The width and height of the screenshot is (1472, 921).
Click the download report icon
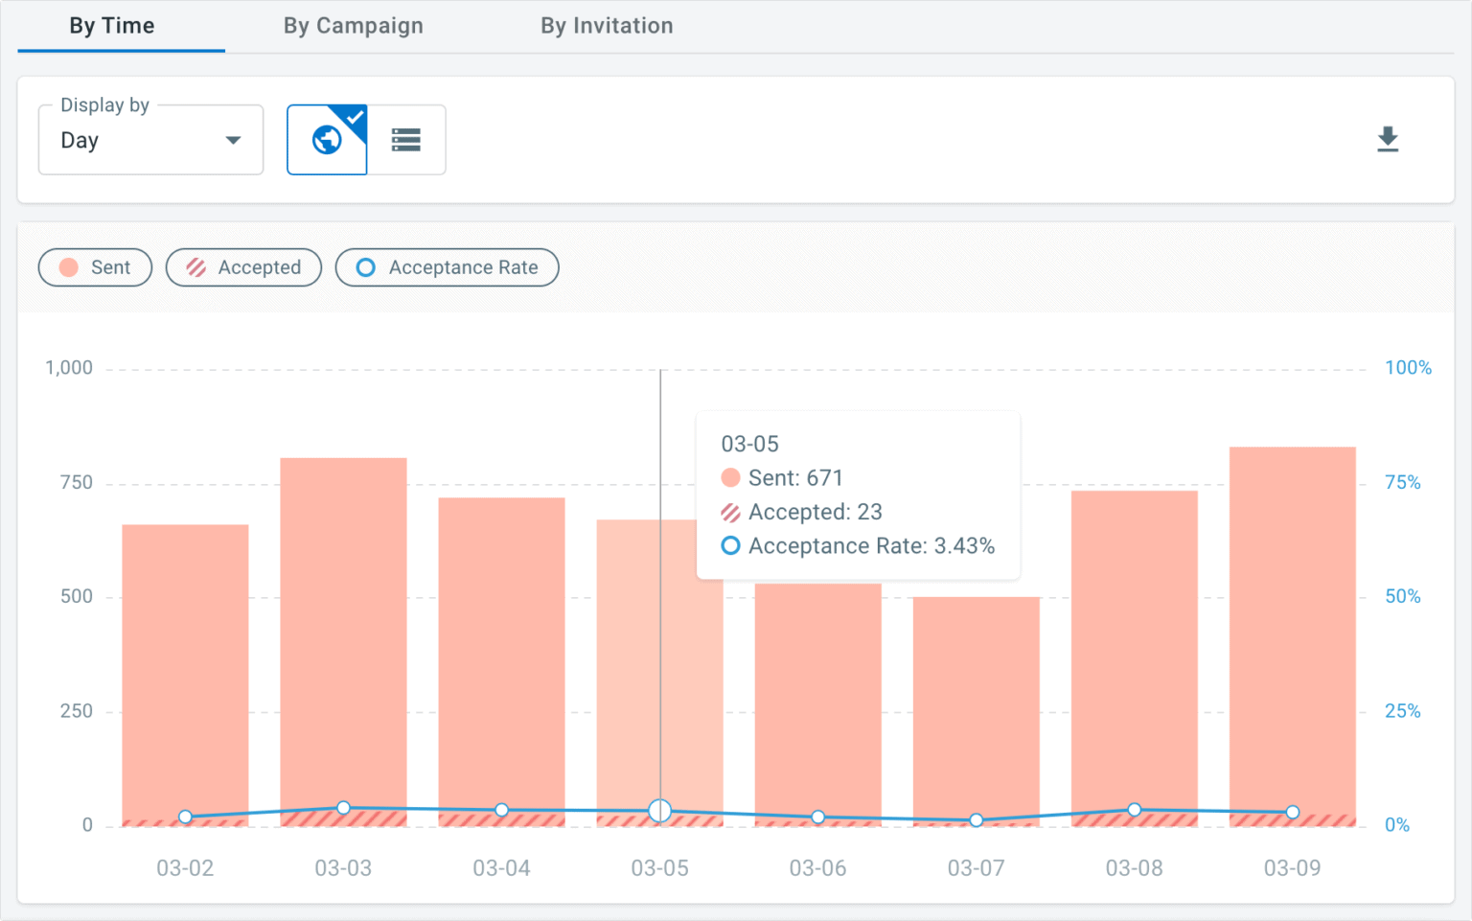tap(1387, 140)
